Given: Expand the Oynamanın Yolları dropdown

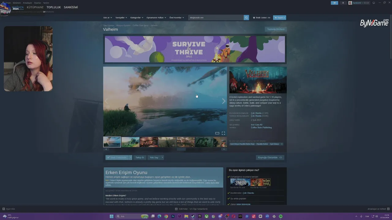Looking at the screenshot, I should (x=156, y=18).
